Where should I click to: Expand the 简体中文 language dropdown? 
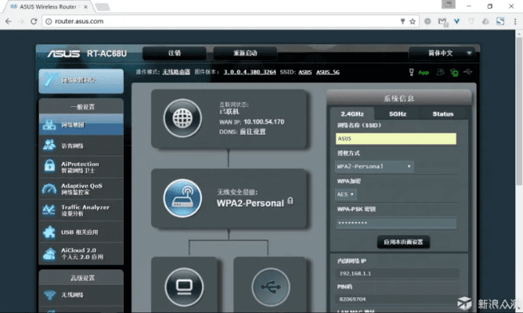443,53
